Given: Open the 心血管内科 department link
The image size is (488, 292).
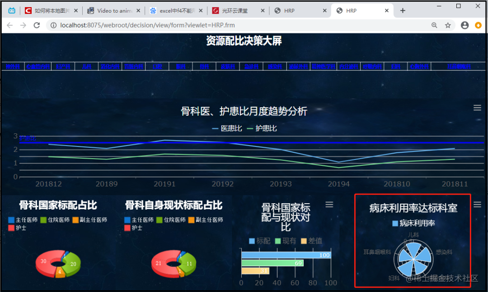Looking at the screenshot, I should [x=38, y=66].
